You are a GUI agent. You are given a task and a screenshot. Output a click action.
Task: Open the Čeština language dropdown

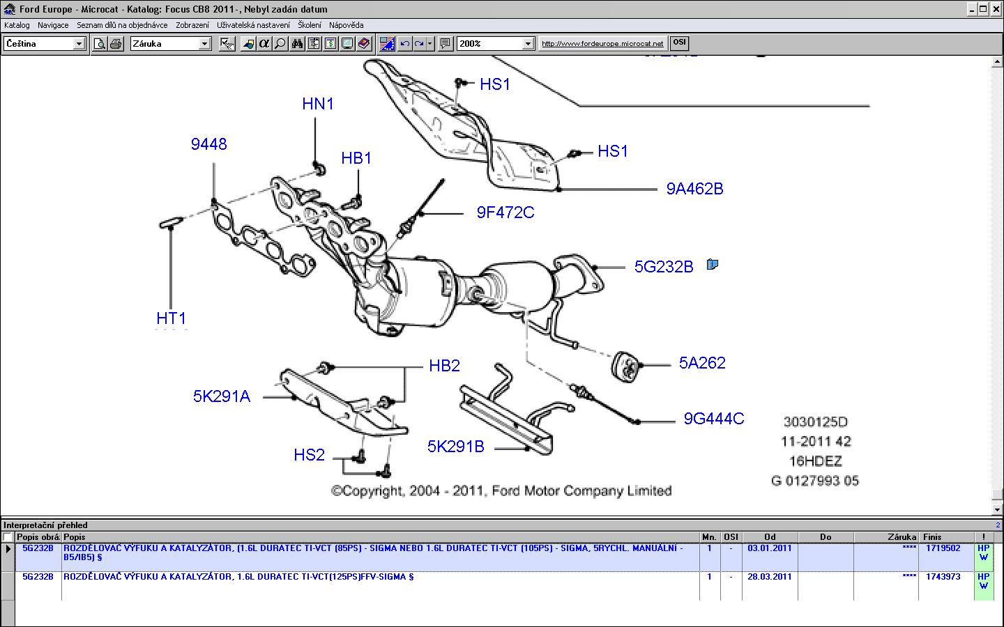[x=79, y=44]
